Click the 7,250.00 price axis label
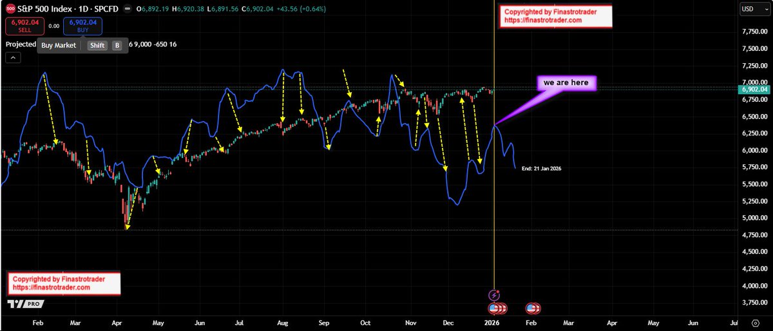 click(754, 66)
